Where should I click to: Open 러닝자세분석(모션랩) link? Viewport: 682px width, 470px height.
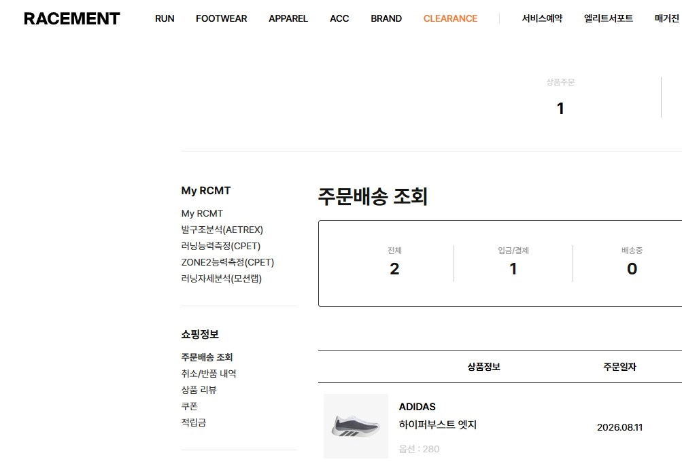(x=222, y=278)
